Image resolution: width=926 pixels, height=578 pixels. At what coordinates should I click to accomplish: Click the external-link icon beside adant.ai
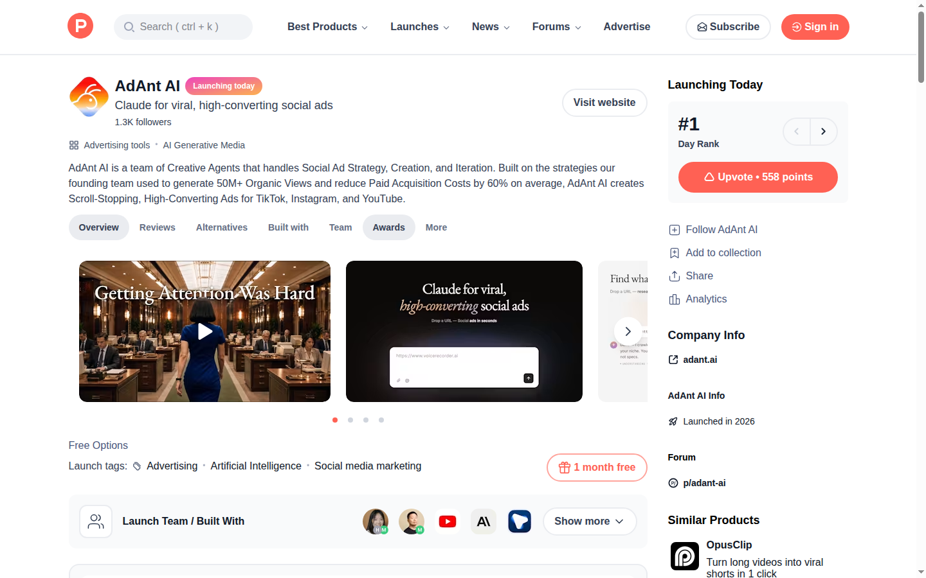[673, 360]
